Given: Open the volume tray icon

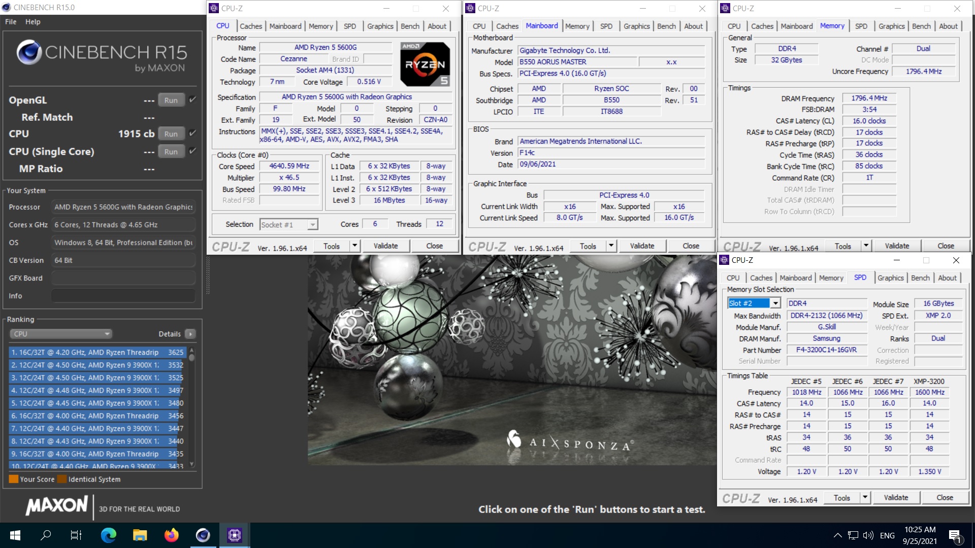Looking at the screenshot, I should point(868,535).
